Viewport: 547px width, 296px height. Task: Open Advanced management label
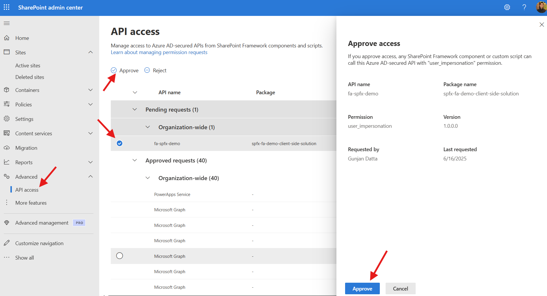point(42,223)
